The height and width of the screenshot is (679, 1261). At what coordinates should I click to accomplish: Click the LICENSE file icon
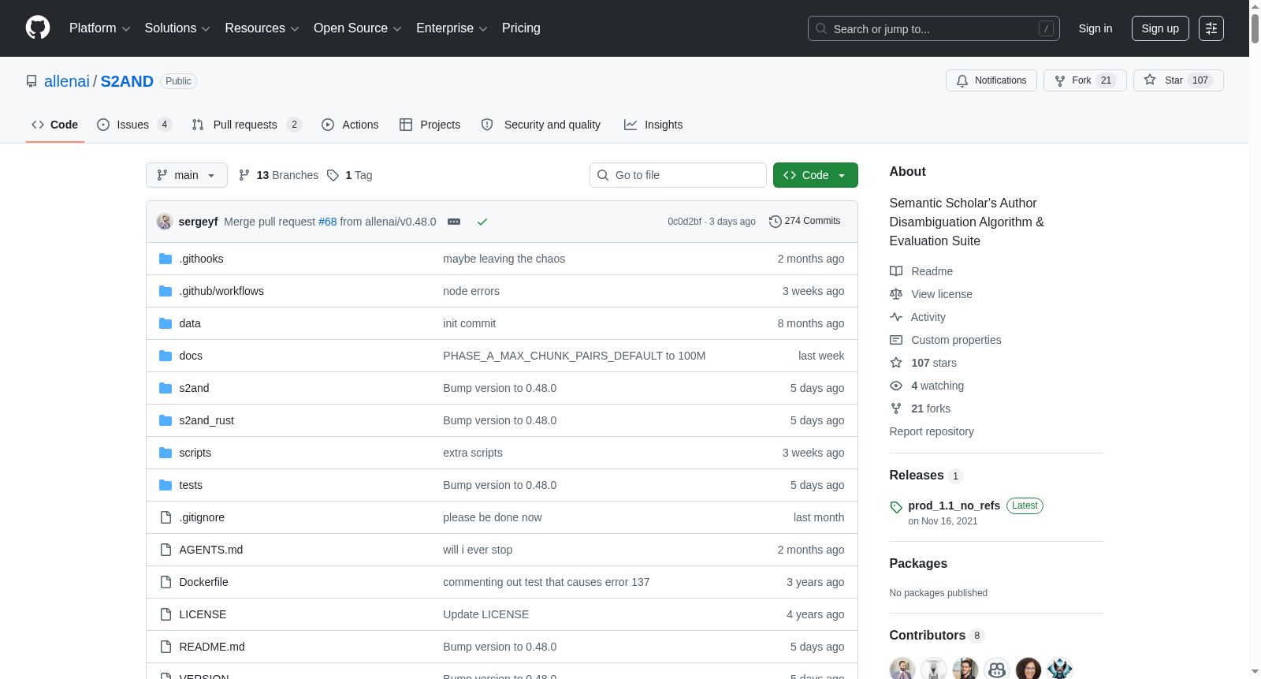click(x=166, y=614)
